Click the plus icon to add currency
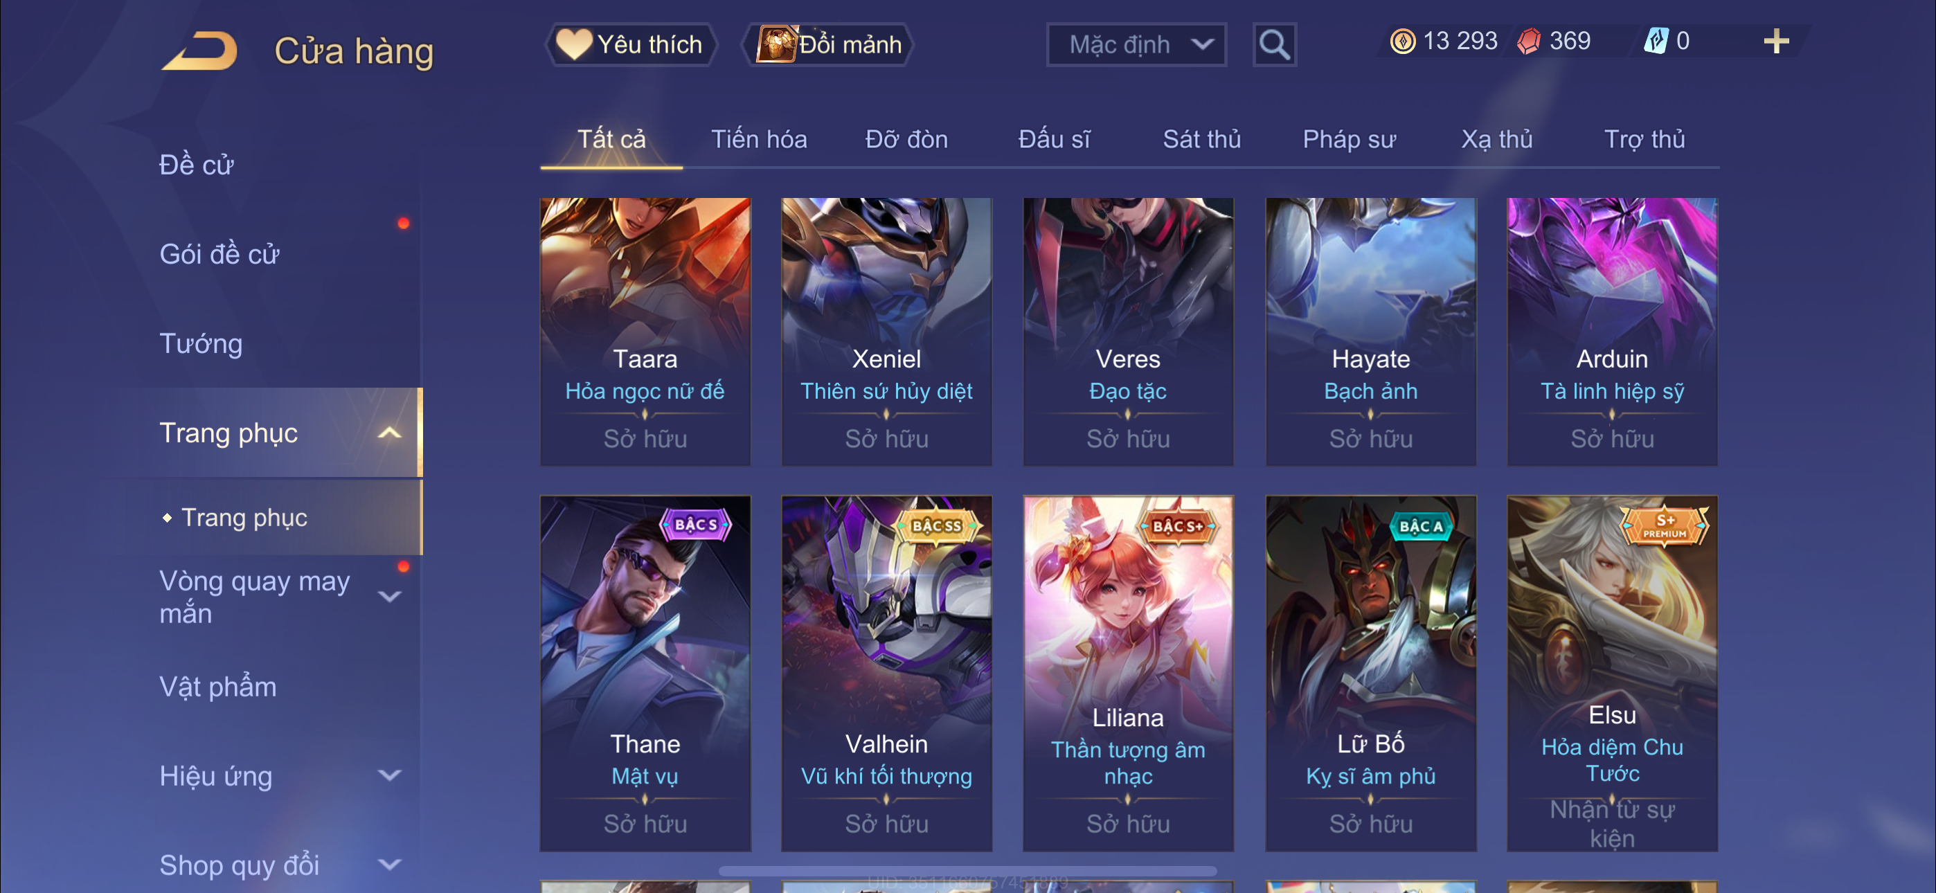 tap(1776, 42)
